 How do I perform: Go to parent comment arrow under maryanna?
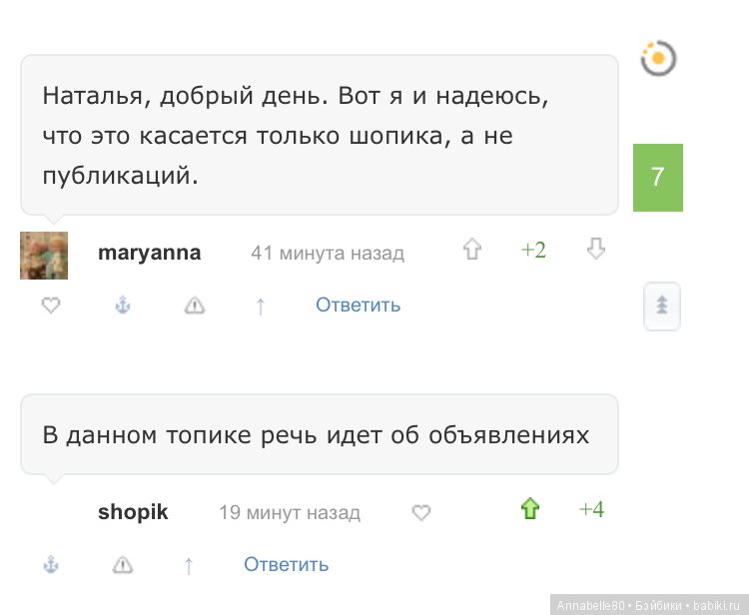pos(261,306)
